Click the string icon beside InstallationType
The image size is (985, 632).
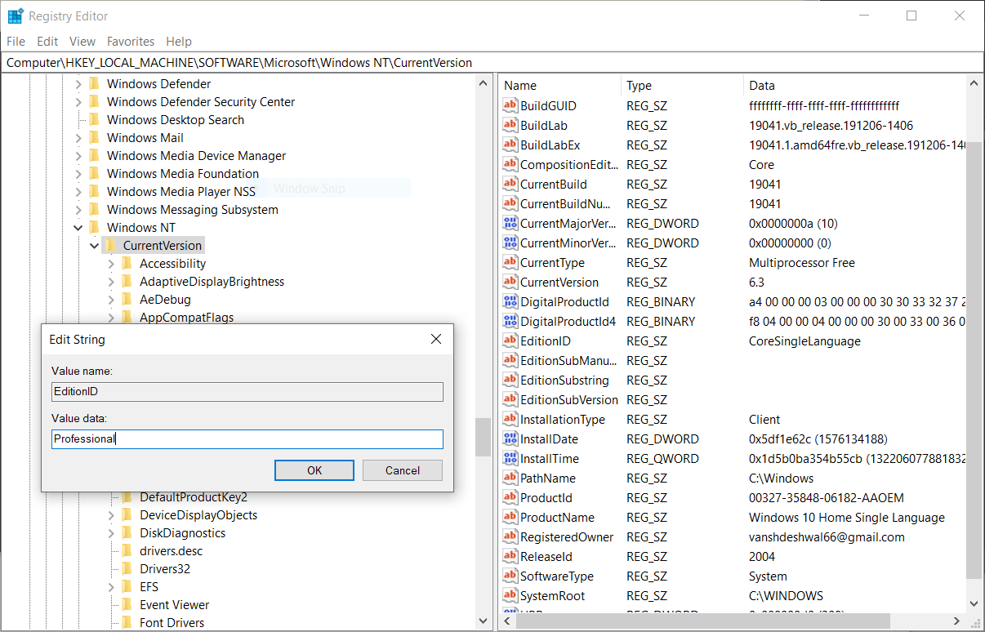tap(510, 420)
